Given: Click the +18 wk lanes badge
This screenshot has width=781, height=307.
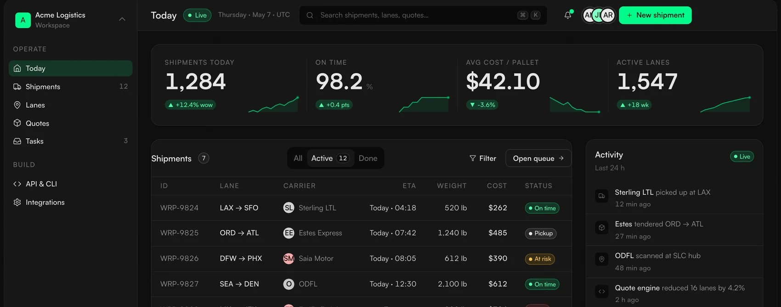Looking at the screenshot, I should [x=634, y=105].
